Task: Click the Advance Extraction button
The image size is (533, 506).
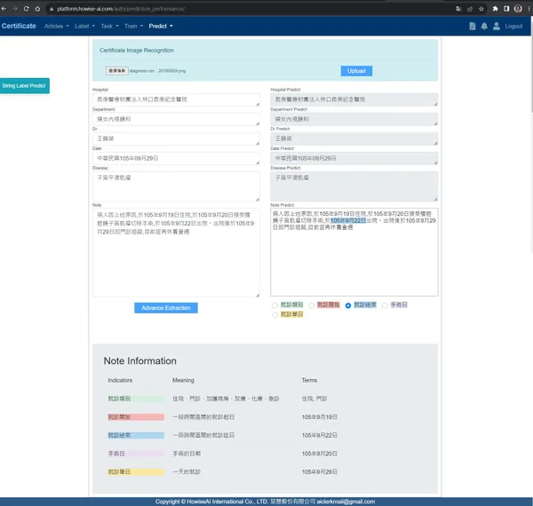Action: pyautogui.click(x=166, y=308)
